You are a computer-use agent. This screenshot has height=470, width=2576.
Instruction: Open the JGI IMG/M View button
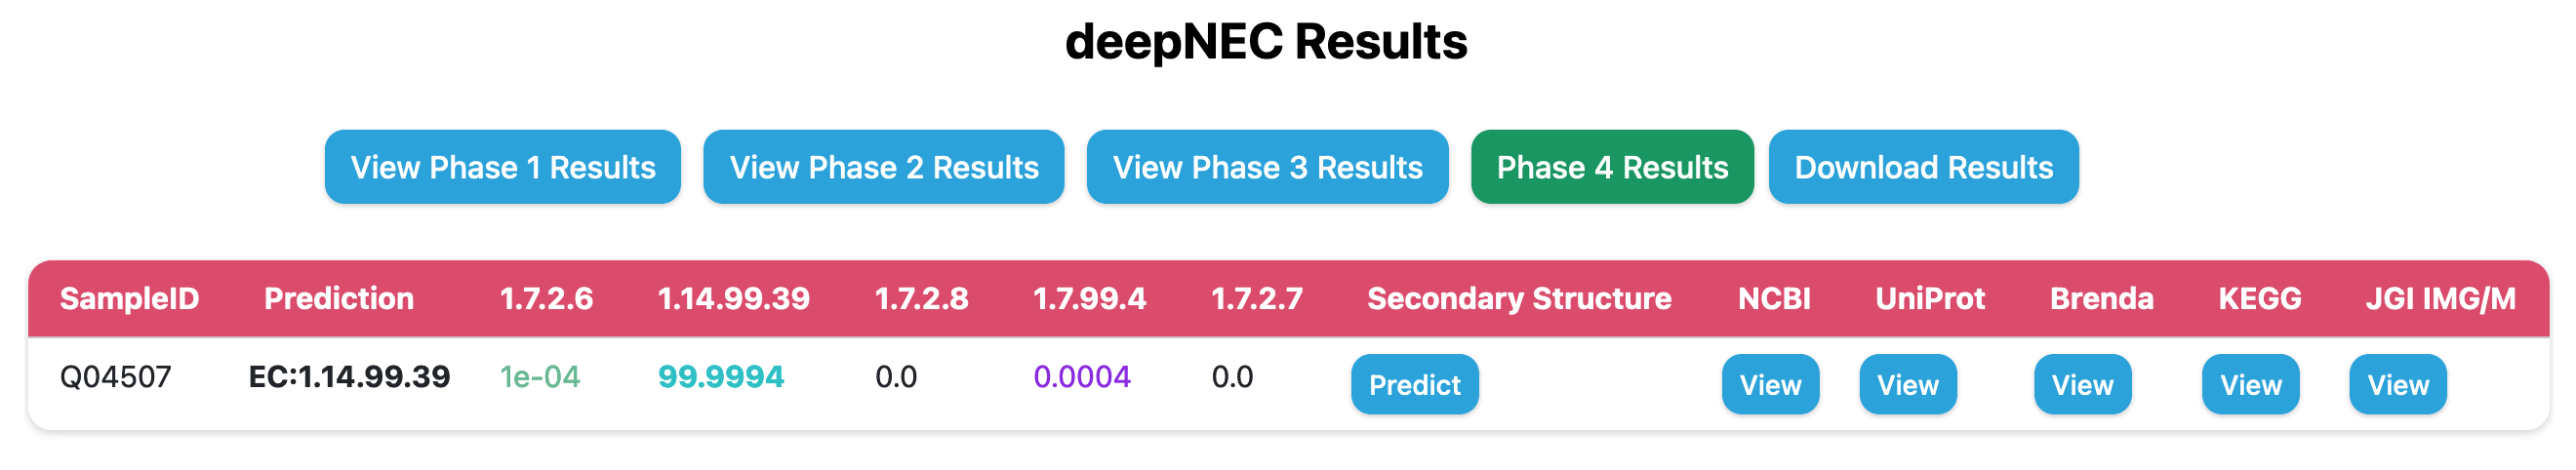tap(2397, 384)
